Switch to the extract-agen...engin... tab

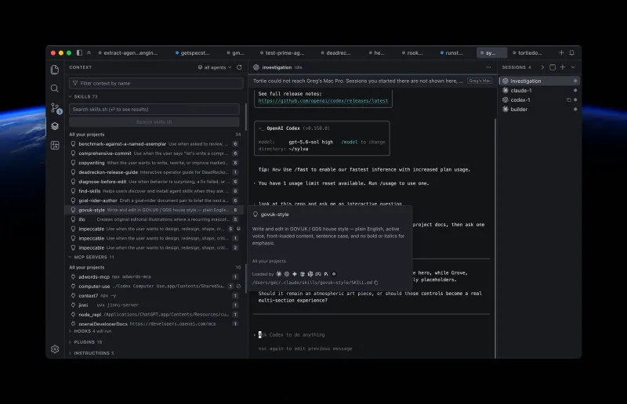coord(128,52)
